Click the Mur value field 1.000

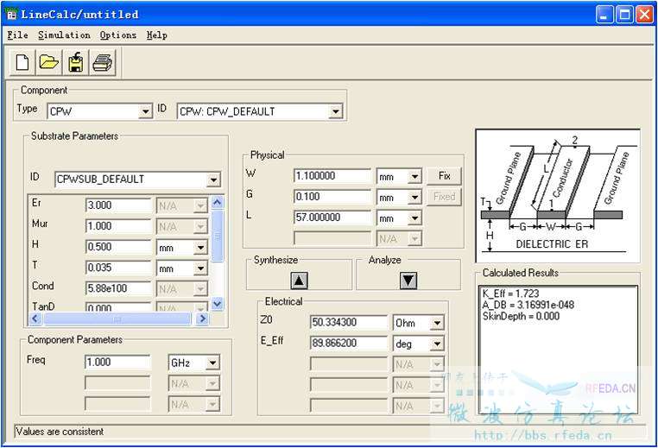118,226
